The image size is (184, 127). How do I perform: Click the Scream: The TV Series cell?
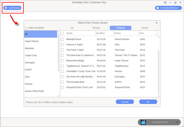[x=126, y=55]
